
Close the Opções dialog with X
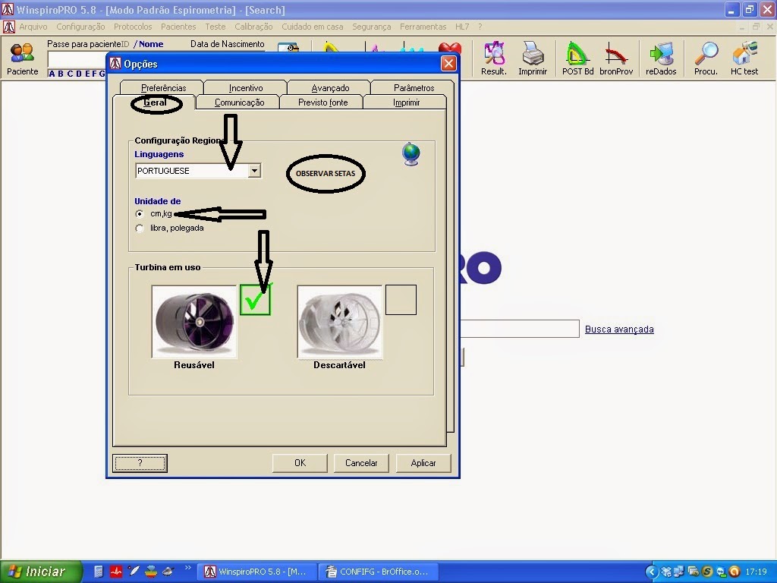click(448, 64)
